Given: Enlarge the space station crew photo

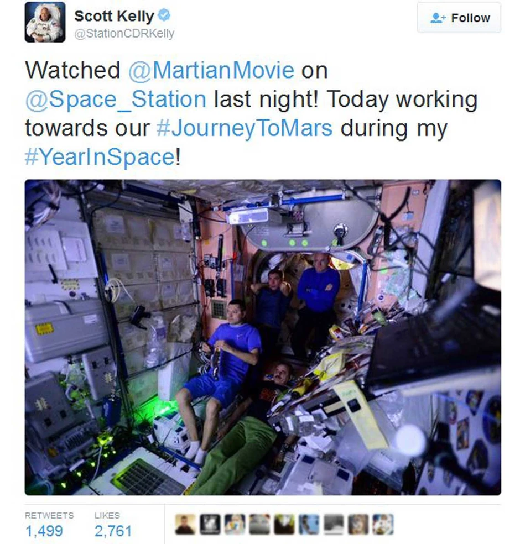Looking at the screenshot, I should (263, 337).
